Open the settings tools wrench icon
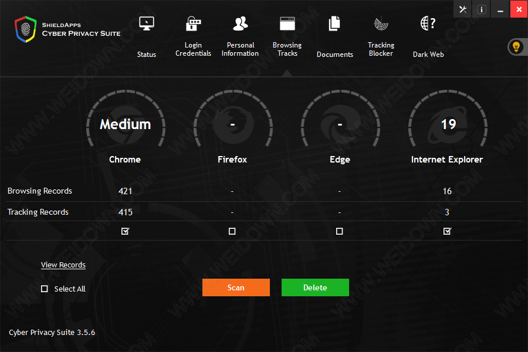Screen dimensions: 528x352 click(x=463, y=9)
